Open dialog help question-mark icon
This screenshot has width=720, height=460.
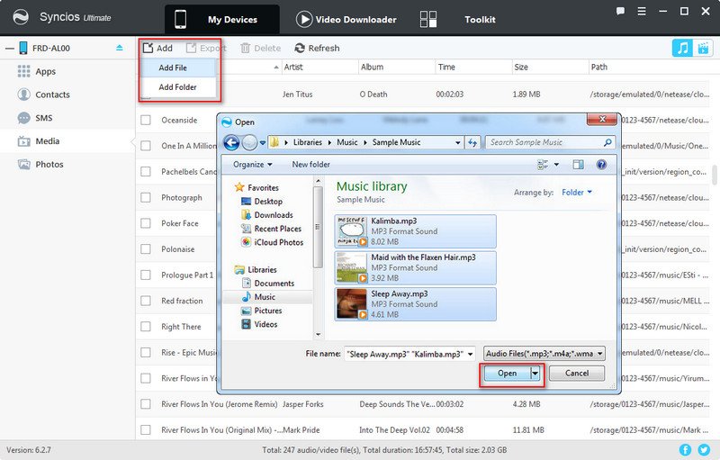point(601,165)
